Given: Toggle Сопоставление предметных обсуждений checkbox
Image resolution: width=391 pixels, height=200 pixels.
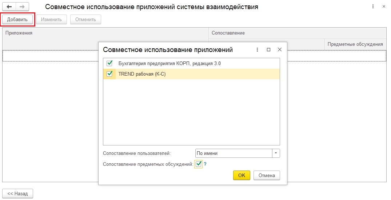Looking at the screenshot, I should [x=199, y=164].
